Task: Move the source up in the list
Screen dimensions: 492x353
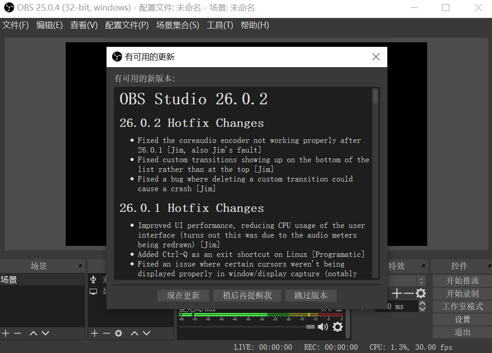Action: pyautogui.click(x=135, y=333)
